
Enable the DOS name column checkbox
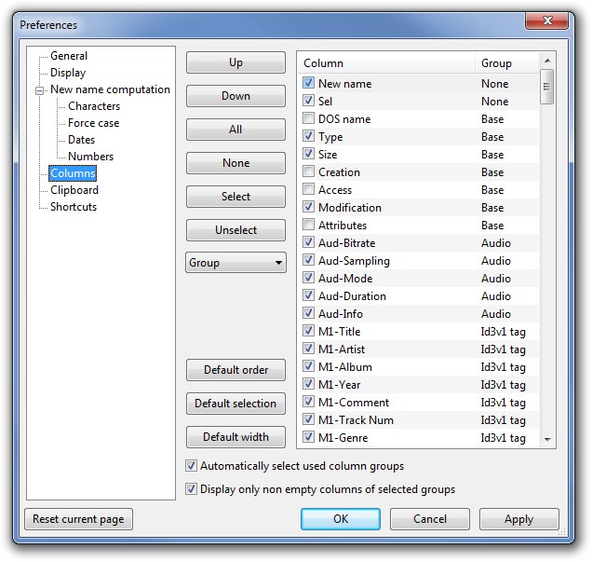tap(308, 118)
